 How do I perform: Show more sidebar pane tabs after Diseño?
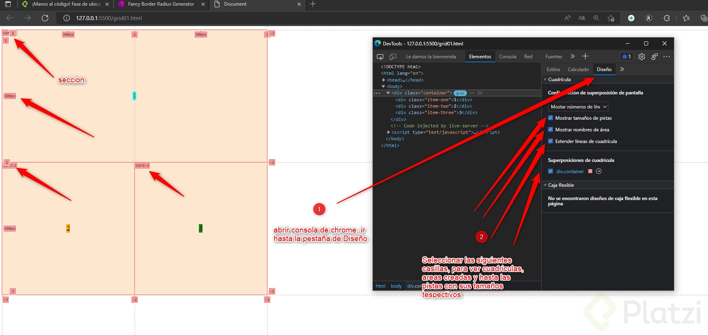click(x=622, y=69)
